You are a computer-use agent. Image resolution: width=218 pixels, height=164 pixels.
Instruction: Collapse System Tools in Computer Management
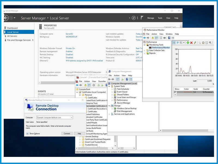pyautogui.click(x=109, y=86)
